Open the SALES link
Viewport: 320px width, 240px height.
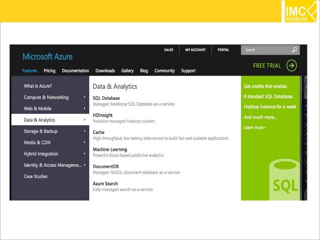pos(169,50)
